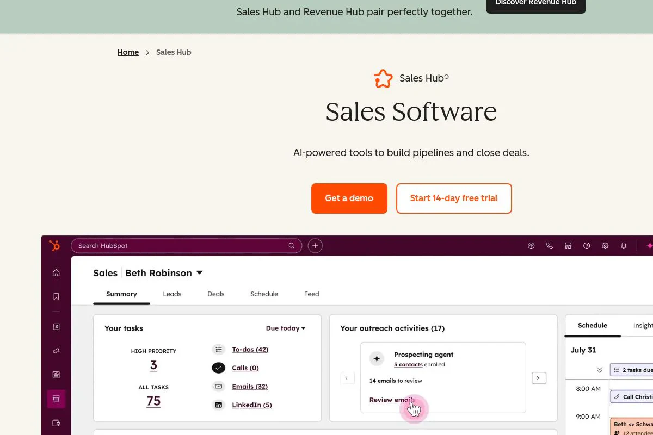Image resolution: width=653 pixels, height=435 pixels.
Task: Select Schedule tab in right panel
Action: (593, 326)
